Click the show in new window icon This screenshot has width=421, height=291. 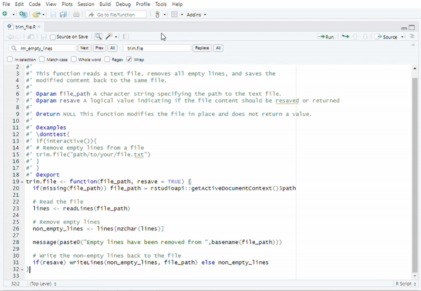pyautogui.click(x=31, y=37)
